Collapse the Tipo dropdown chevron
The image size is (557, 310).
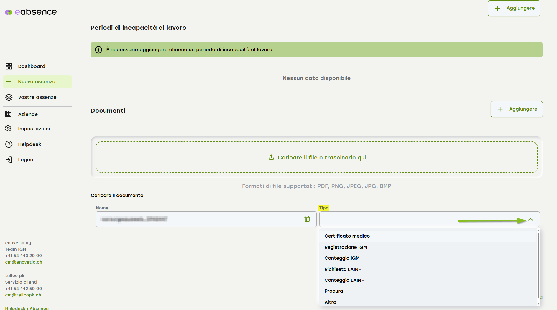tap(530, 219)
